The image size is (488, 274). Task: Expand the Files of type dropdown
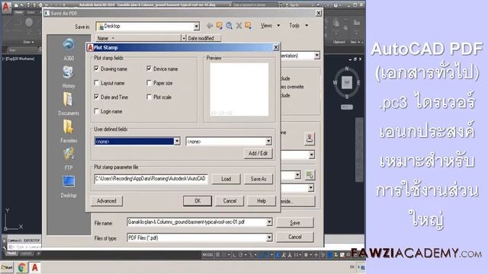point(269,237)
